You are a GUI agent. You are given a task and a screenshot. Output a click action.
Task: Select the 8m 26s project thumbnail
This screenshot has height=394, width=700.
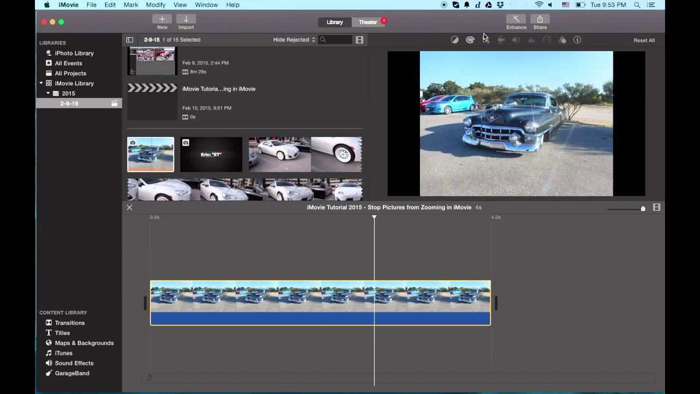pyautogui.click(x=152, y=61)
